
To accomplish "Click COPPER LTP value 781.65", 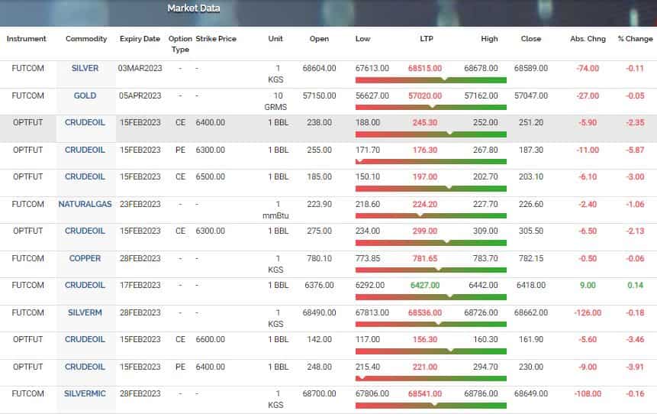I will (425, 258).
